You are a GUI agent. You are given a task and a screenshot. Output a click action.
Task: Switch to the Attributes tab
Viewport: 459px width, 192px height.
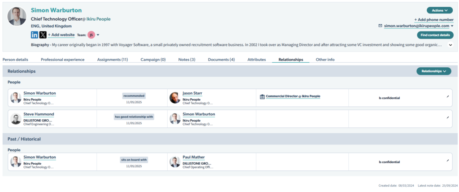pos(257,60)
